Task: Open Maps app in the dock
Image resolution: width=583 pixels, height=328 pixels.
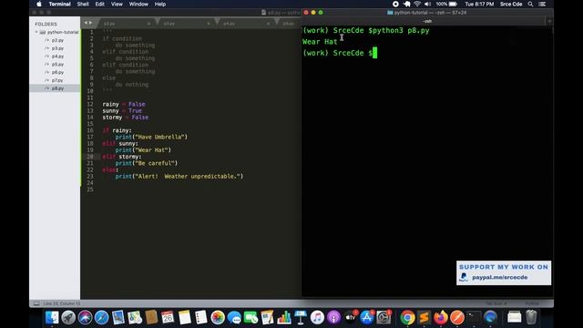Action: click(135, 317)
